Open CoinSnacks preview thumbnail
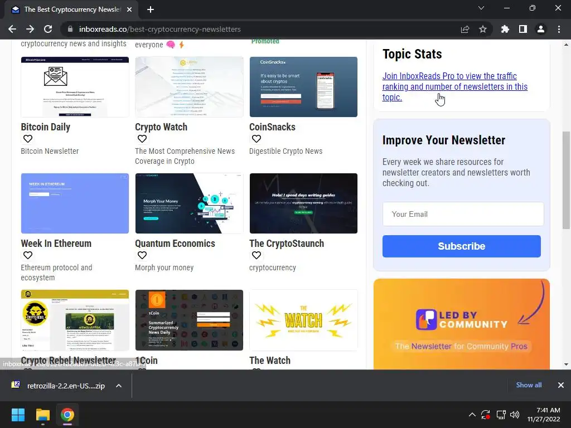 click(x=303, y=87)
